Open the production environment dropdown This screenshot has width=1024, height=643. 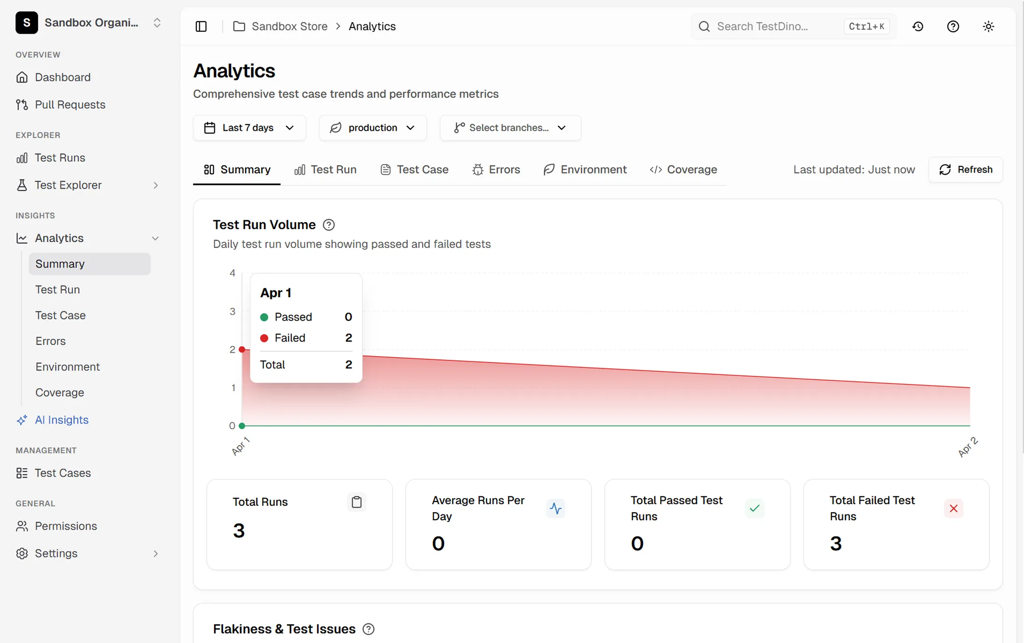[x=373, y=127]
